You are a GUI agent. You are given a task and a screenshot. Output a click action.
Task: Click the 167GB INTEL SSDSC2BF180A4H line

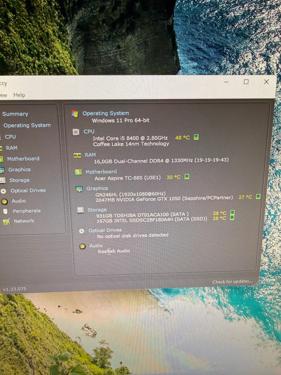[x=152, y=219]
